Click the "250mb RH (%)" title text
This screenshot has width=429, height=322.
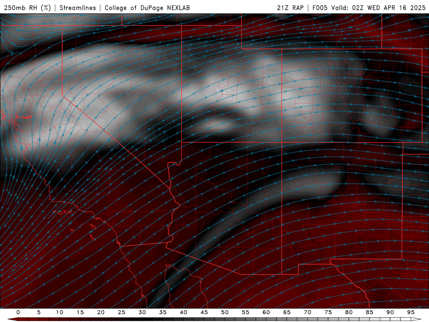28,8
